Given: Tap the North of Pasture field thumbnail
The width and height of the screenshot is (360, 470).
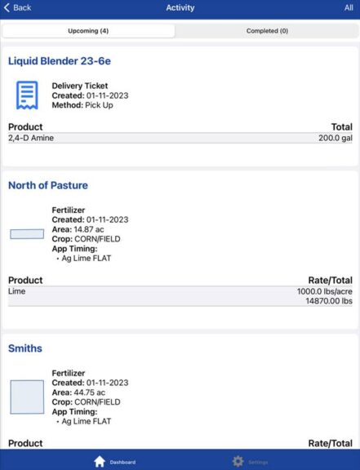Looking at the screenshot, I should 27,234.
